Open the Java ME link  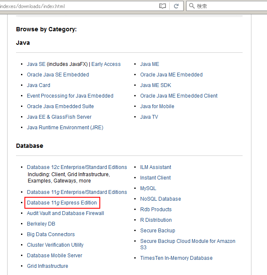coord(150,64)
